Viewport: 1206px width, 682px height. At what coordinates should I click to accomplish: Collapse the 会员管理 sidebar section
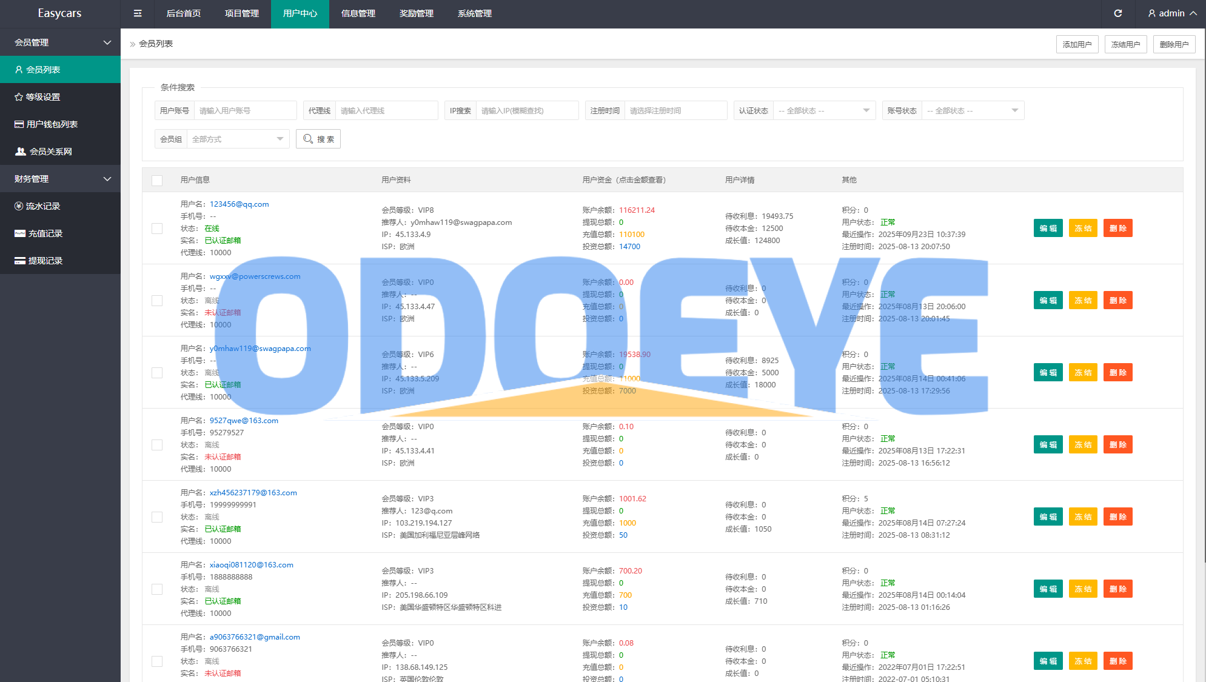[x=60, y=42]
